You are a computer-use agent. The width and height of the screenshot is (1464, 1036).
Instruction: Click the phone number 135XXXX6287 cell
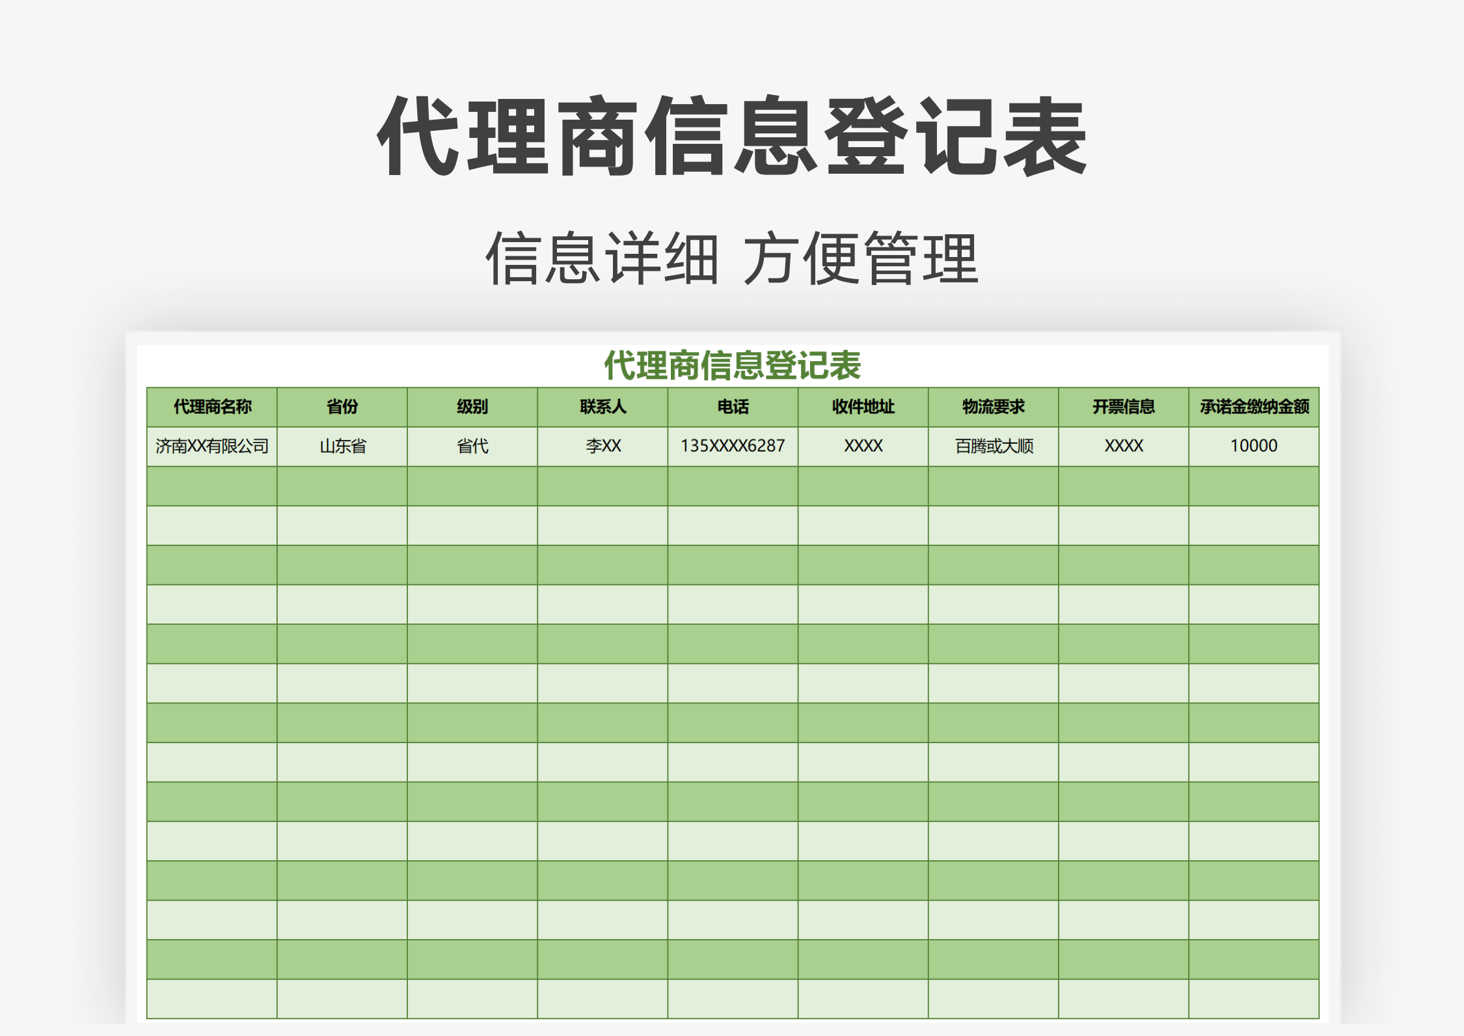tap(732, 446)
